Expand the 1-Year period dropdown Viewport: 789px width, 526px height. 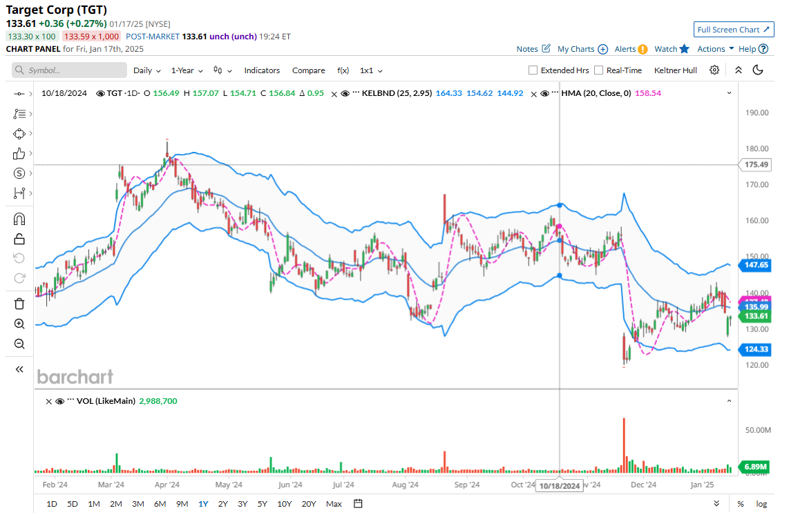point(187,70)
